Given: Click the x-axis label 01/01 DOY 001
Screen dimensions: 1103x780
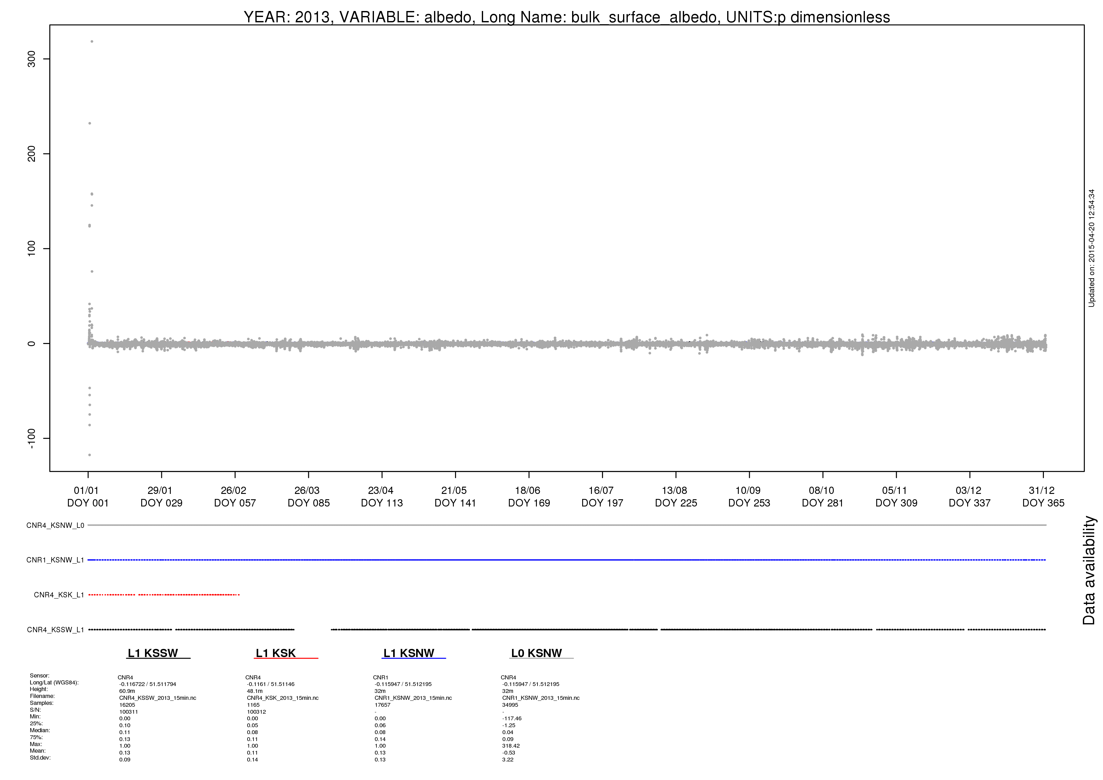Looking at the screenshot, I should (87, 496).
